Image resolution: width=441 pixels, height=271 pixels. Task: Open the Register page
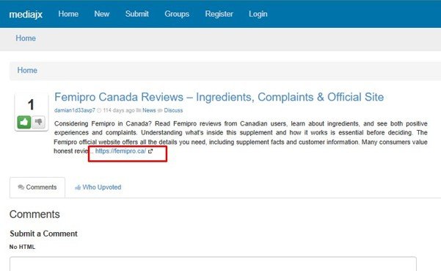219,14
